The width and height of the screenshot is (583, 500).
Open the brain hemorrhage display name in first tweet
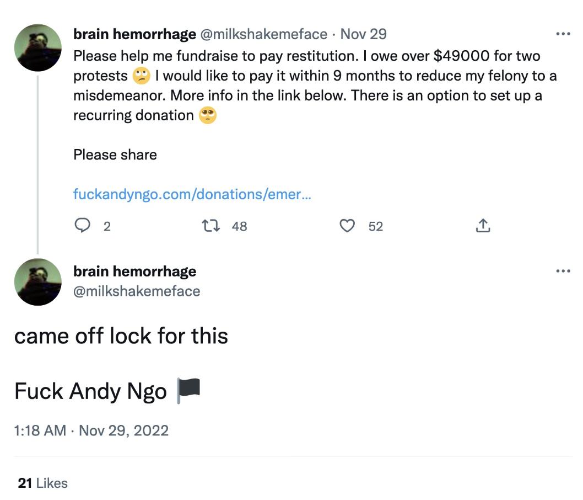[x=134, y=34]
